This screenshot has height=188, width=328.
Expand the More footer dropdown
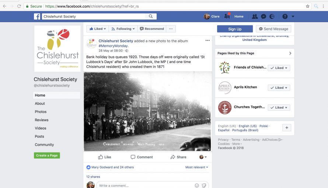coord(237,144)
